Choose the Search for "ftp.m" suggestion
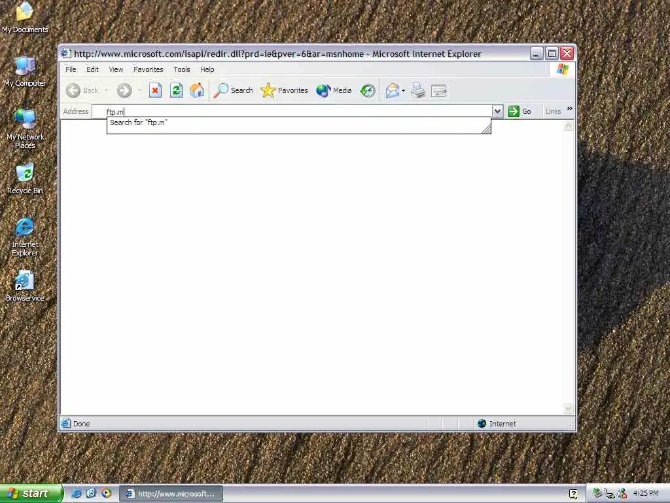The image size is (670, 503). click(x=298, y=122)
